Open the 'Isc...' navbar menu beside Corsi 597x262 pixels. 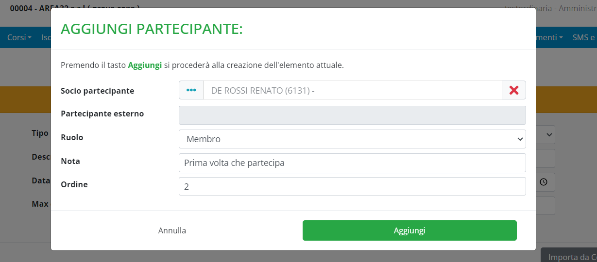46,37
